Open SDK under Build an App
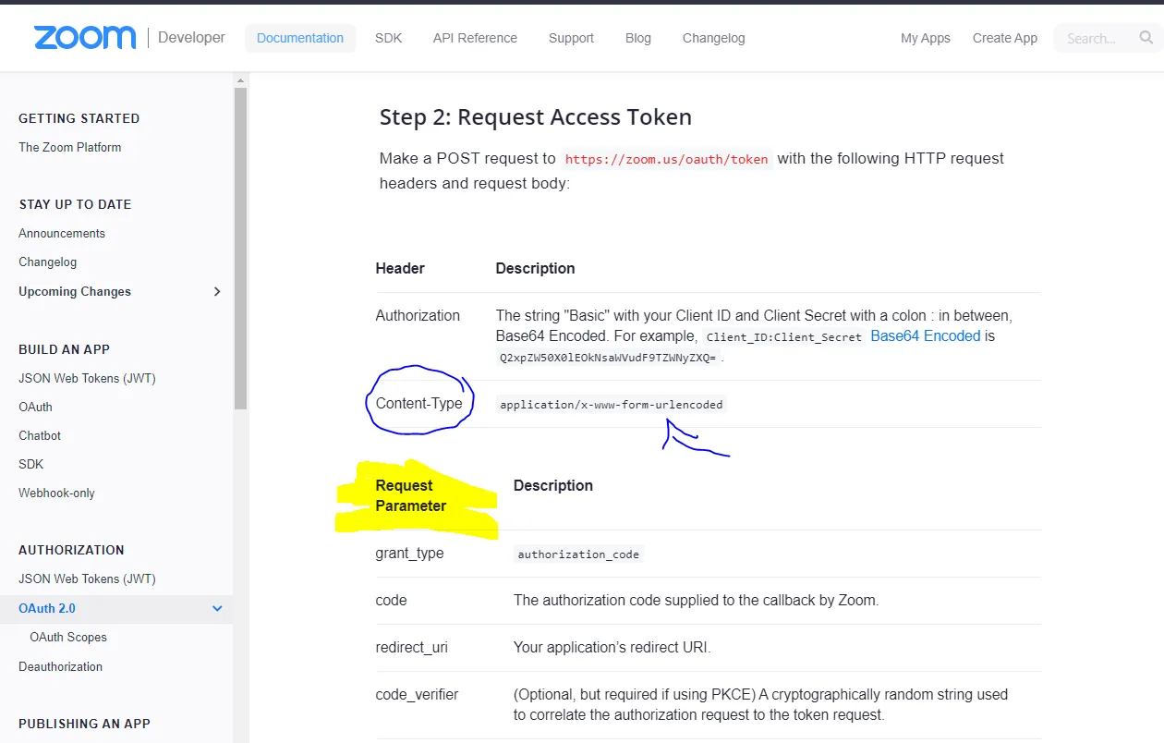 pyautogui.click(x=31, y=464)
